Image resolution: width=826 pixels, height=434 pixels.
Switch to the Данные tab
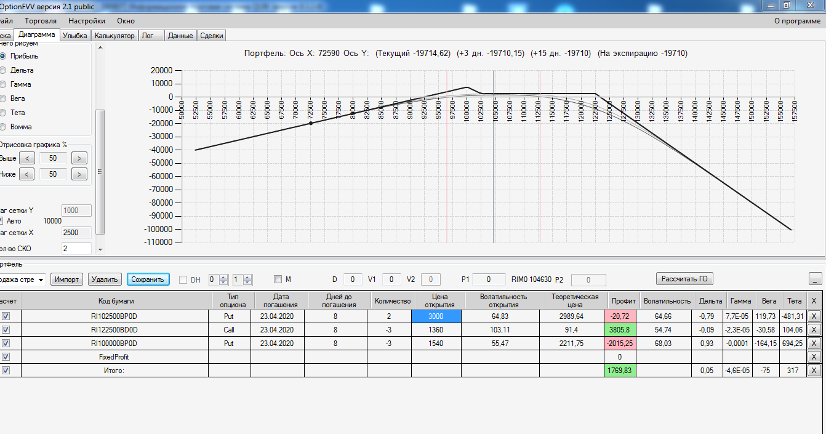(x=180, y=36)
